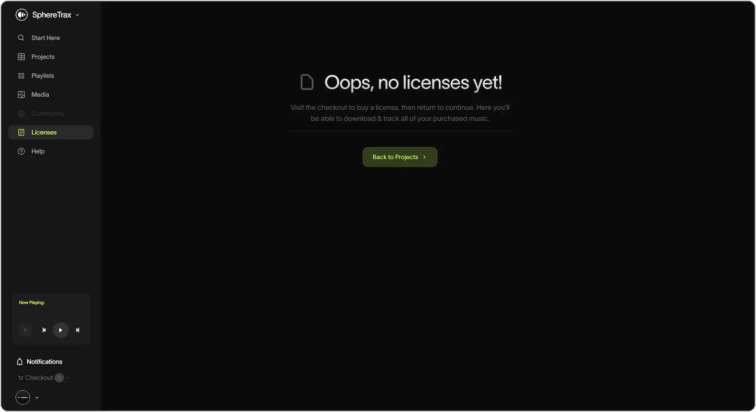The width and height of the screenshot is (756, 412).
Task: Skip to previous track
Action: pyautogui.click(x=44, y=330)
